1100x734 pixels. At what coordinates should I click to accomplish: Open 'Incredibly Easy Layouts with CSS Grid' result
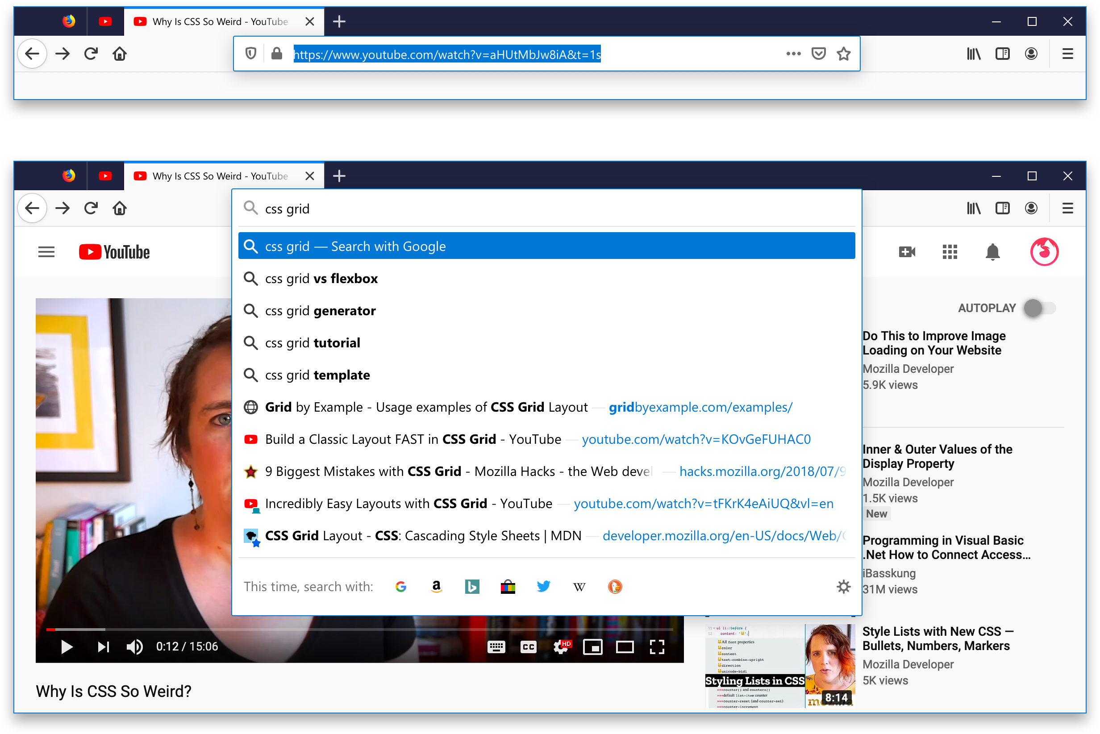(x=547, y=504)
